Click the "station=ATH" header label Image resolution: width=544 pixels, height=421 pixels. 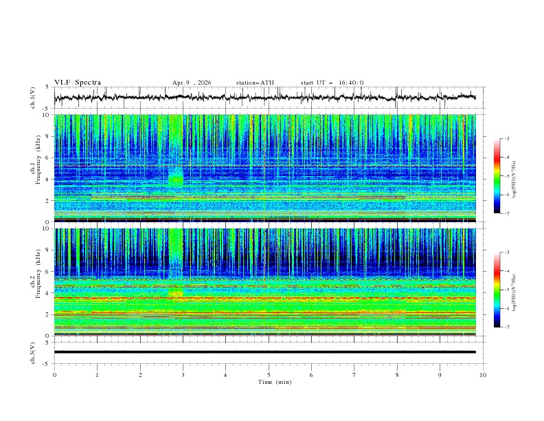[255, 83]
